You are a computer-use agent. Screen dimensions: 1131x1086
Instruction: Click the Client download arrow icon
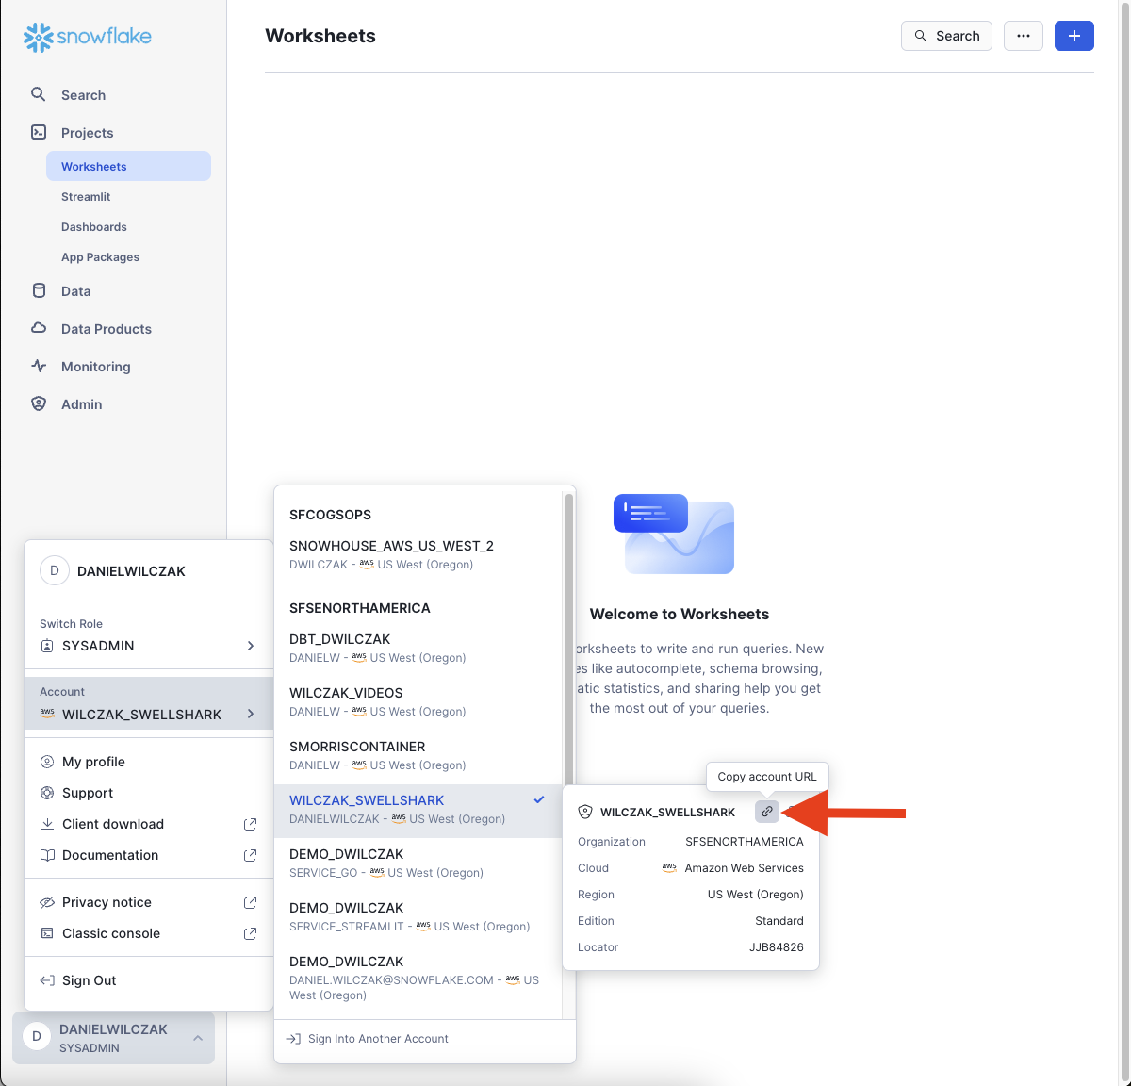point(47,824)
